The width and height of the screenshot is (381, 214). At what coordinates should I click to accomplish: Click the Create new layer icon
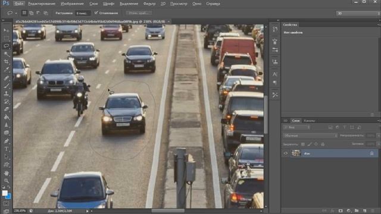(x=364, y=210)
